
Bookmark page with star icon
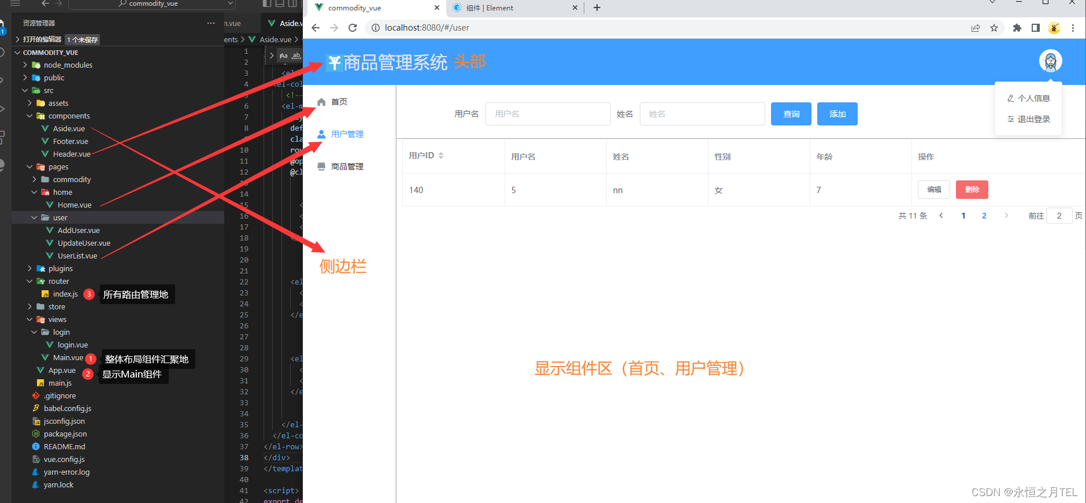[994, 28]
